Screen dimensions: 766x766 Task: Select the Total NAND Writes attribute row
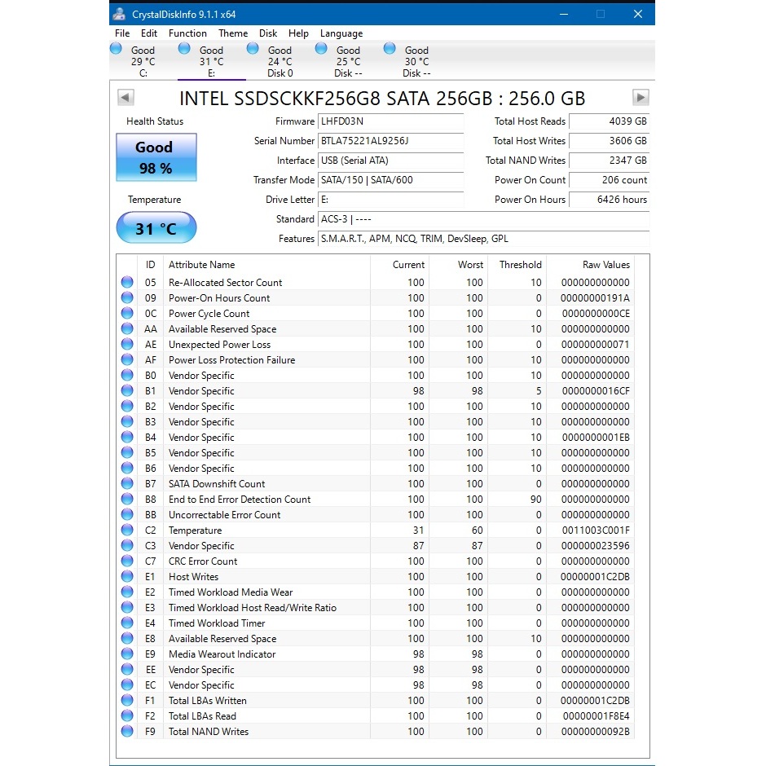coord(209,732)
